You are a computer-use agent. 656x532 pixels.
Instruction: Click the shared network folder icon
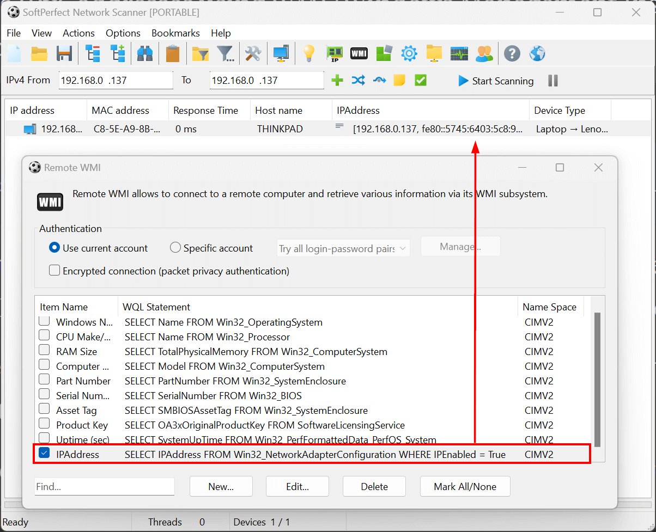click(x=434, y=53)
